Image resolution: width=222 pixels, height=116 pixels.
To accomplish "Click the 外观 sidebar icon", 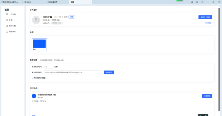I will click(x=7, y=20).
